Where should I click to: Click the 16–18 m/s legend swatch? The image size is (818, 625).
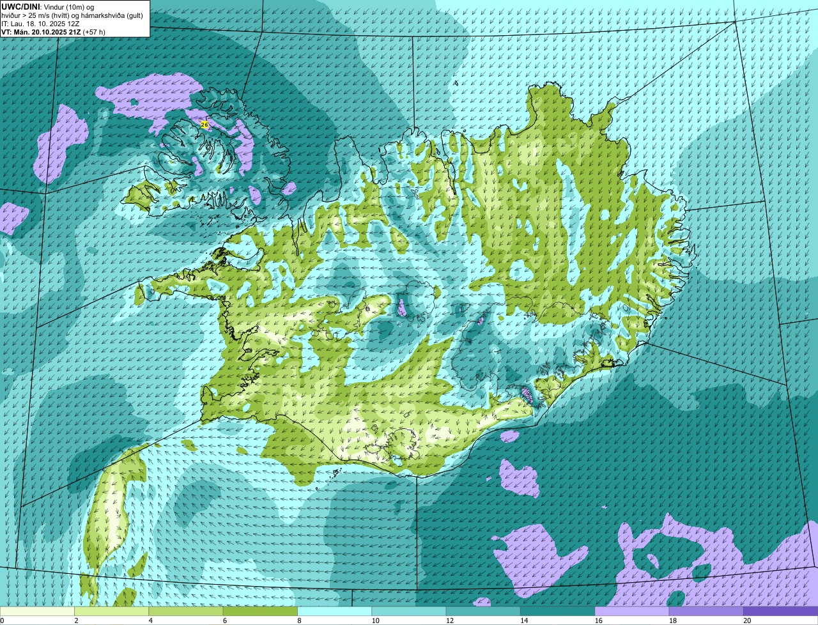tap(632, 611)
